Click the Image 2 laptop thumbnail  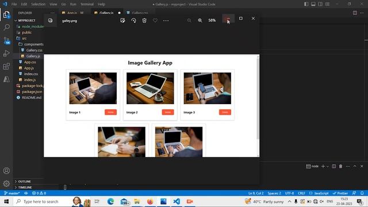(150, 88)
